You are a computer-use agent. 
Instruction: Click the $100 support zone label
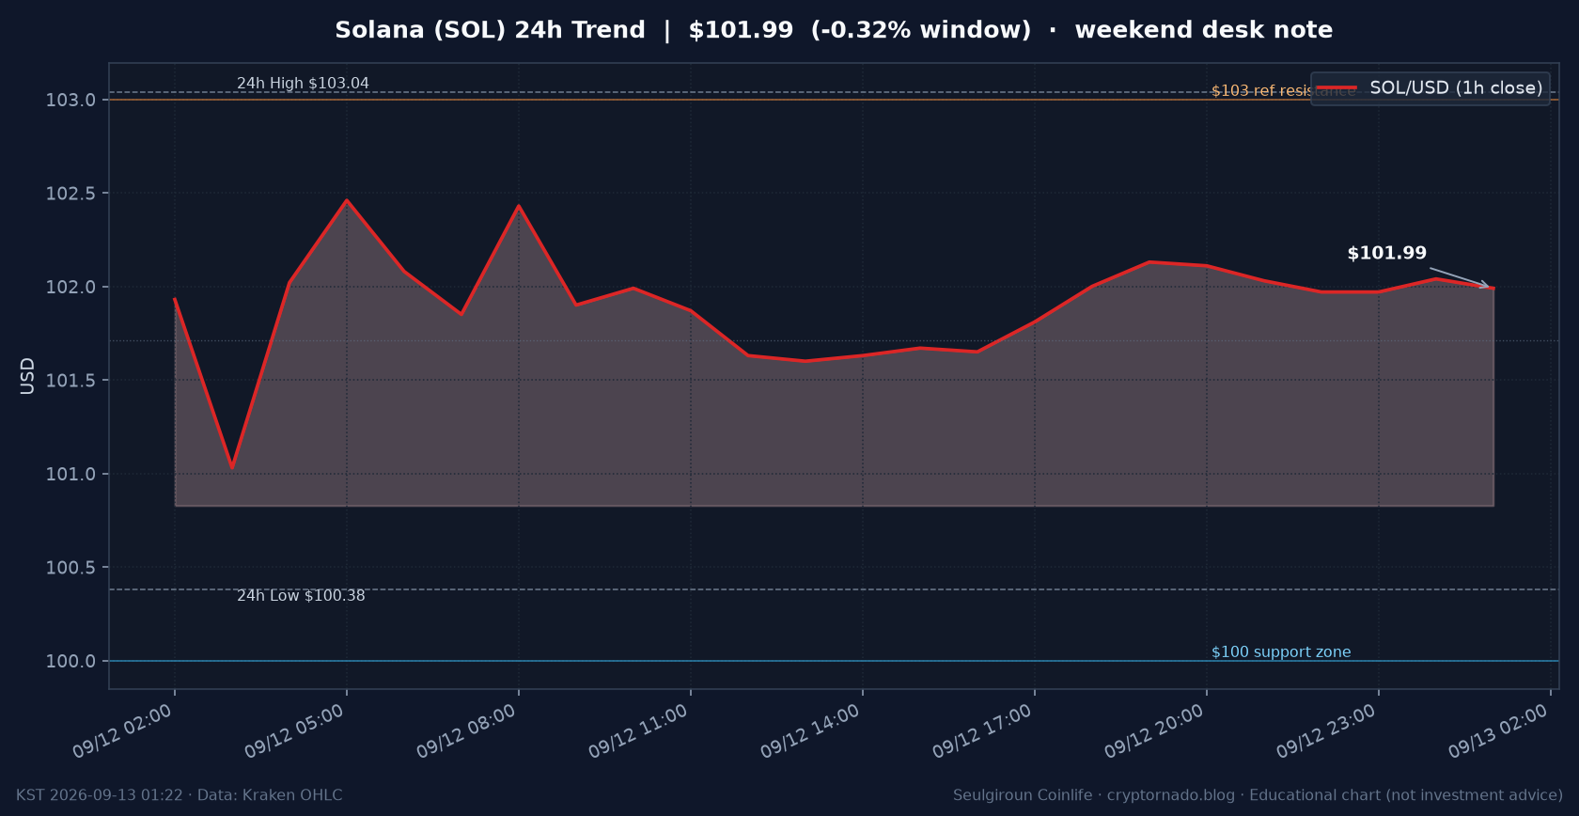tap(1281, 652)
